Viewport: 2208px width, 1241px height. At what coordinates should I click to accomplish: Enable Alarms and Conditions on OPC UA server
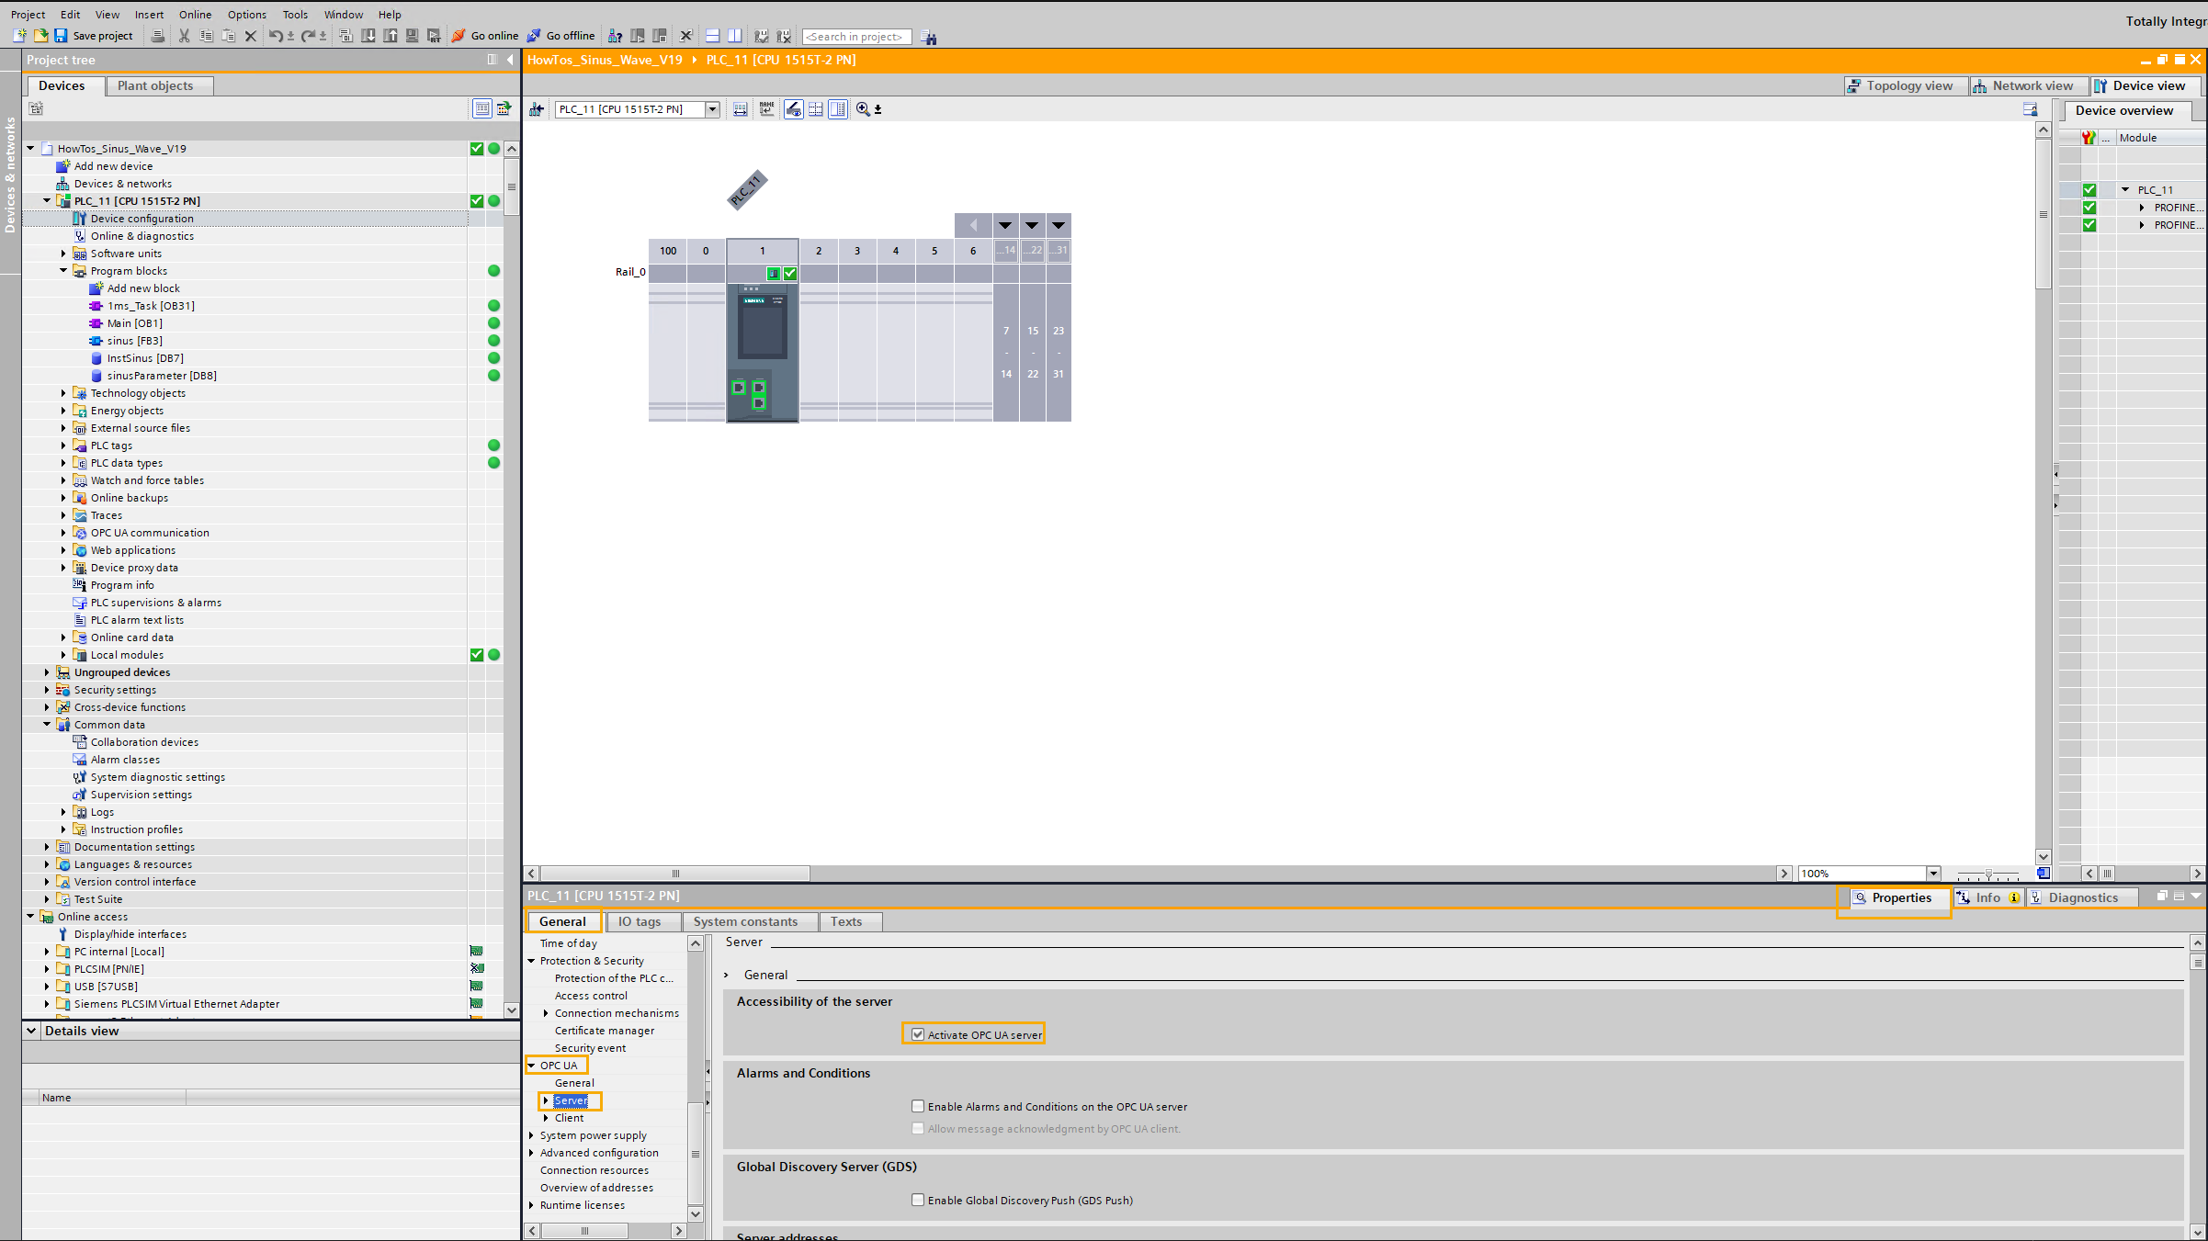point(918,1106)
